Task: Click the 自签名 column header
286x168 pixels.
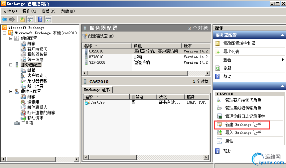Action: pos(143,97)
